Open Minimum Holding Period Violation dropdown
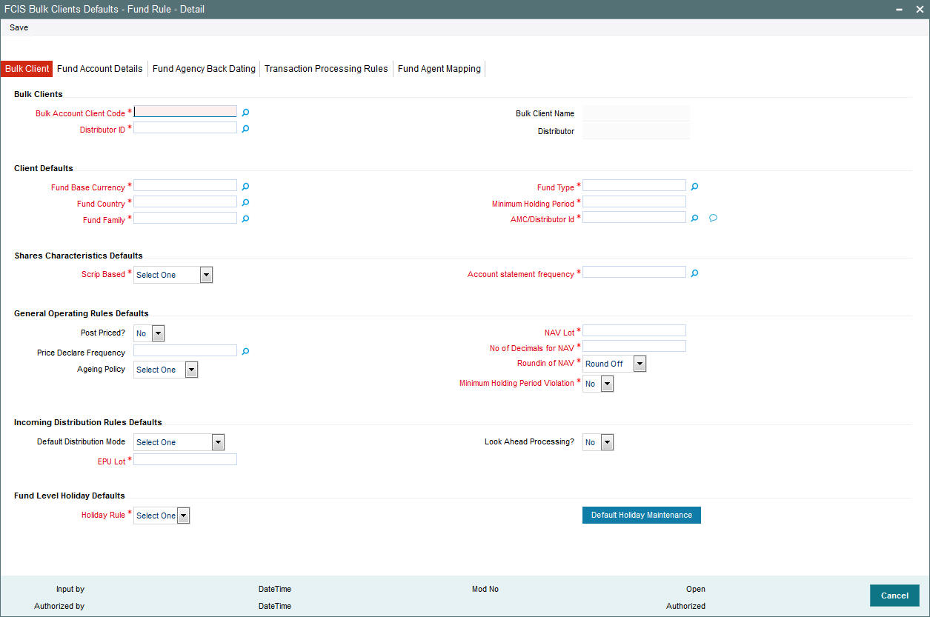930x617 pixels. (607, 384)
